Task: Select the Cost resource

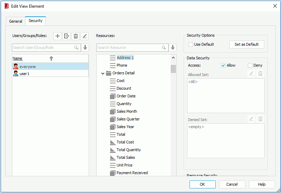Action: pos(121,81)
